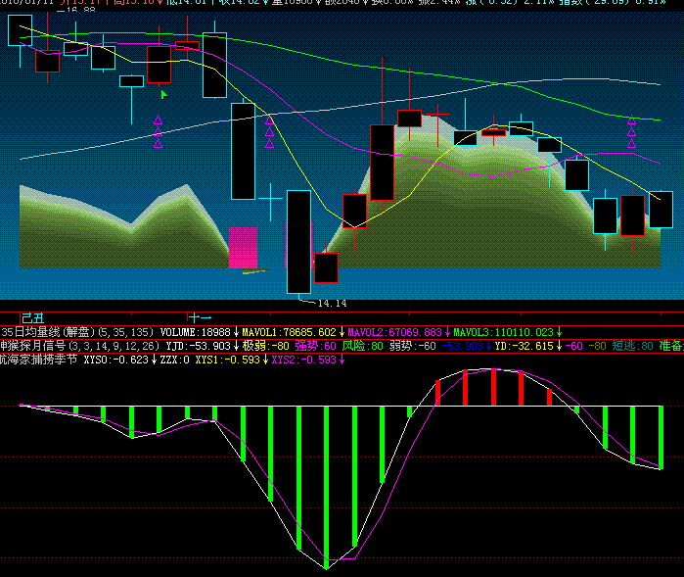Click the large black candlestick above 14.14

[x=298, y=240]
